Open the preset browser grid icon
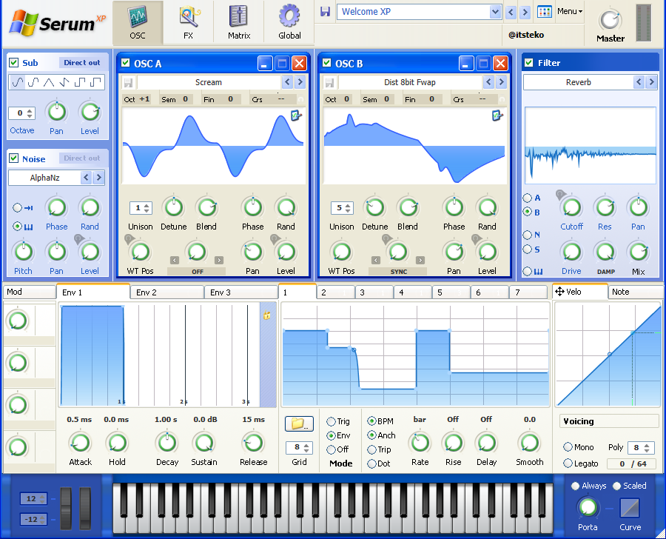666x539 pixels. (x=545, y=12)
